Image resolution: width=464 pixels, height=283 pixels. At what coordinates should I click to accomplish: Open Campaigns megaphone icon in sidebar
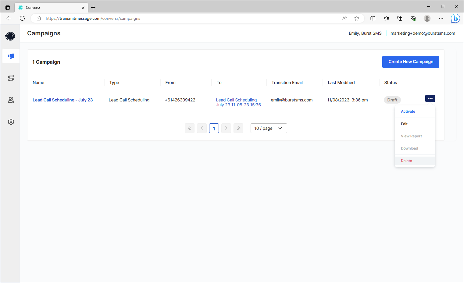11,56
